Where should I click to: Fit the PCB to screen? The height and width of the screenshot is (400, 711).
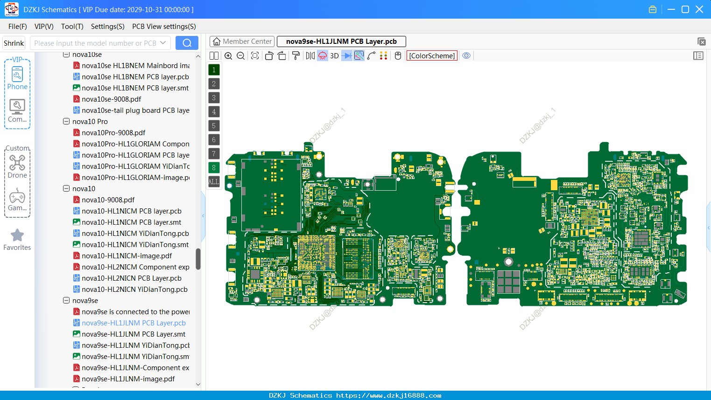coord(255,56)
